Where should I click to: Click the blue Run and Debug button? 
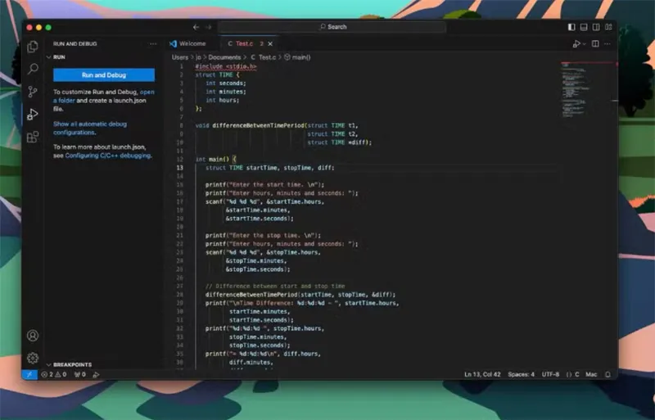click(104, 75)
